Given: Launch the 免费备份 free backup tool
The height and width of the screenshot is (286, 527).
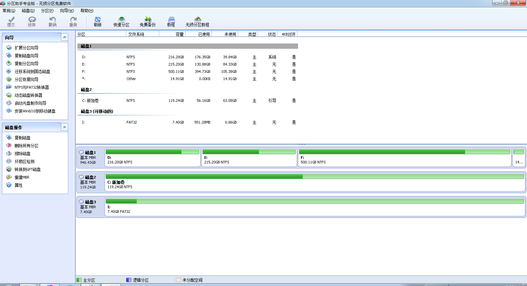Looking at the screenshot, I should click(x=148, y=21).
